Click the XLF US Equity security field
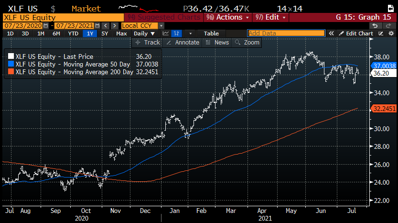This screenshot has height=223, width=398. coord(63,17)
